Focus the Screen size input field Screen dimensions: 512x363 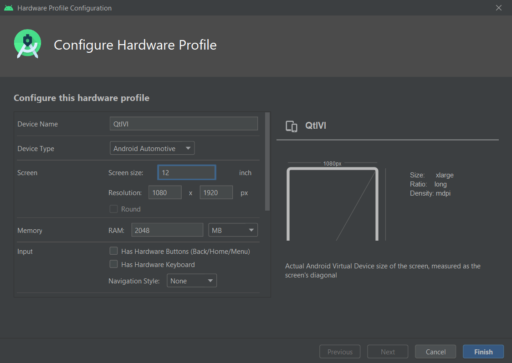tap(186, 173)
